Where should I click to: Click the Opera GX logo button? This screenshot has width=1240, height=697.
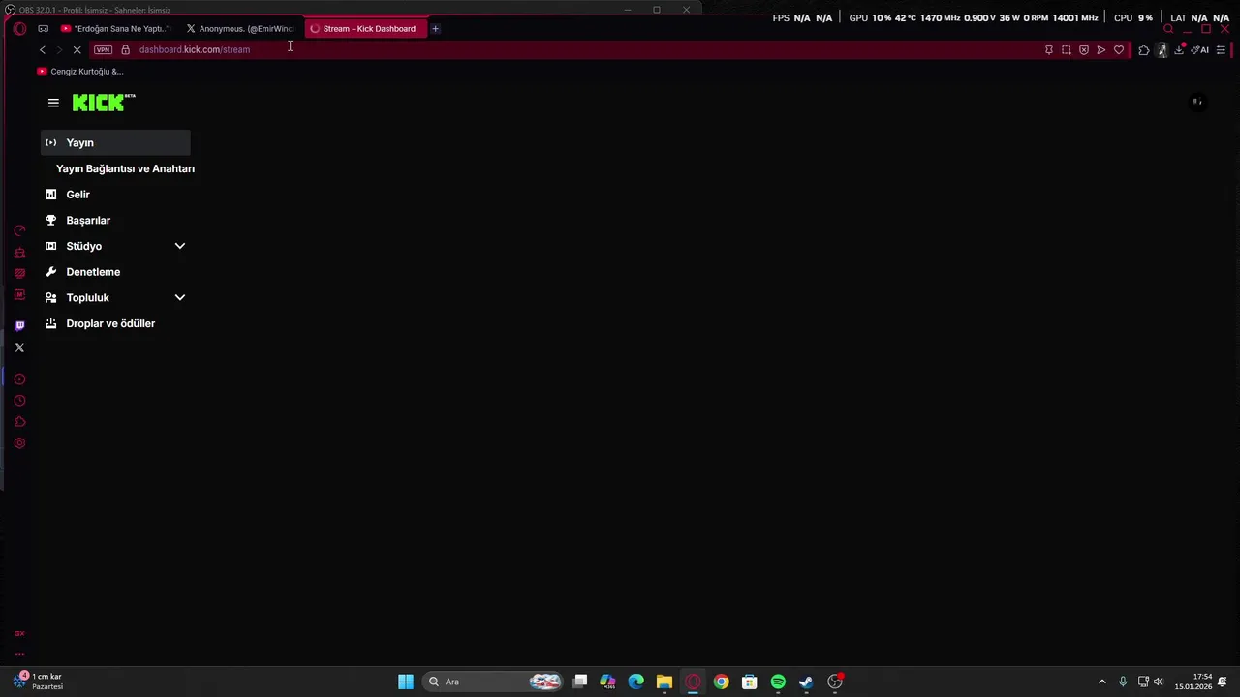[19, 29]
